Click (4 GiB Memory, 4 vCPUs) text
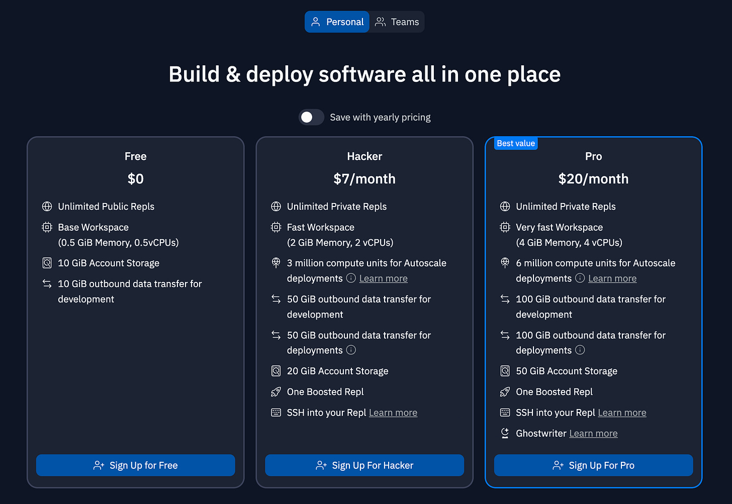This screenshot has width=732, height=504. pos(569,242)
